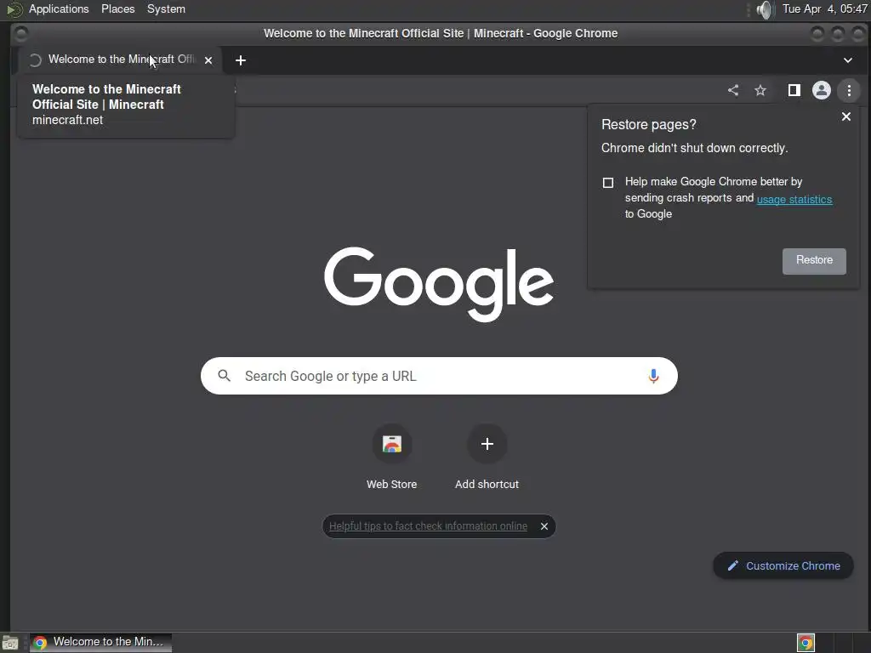This screenshot has height=653, width=871.
Task: Click the show desktop icon in taskbar
Action: coord(10,643)
